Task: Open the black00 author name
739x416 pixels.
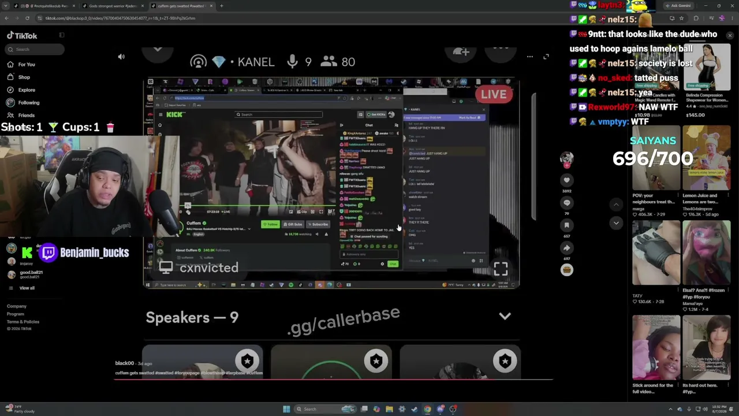Action: (125, 363)
